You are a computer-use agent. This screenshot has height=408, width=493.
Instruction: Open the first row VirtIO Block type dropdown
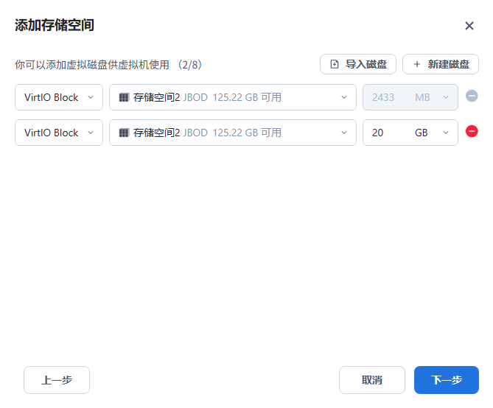coord(59,97)
